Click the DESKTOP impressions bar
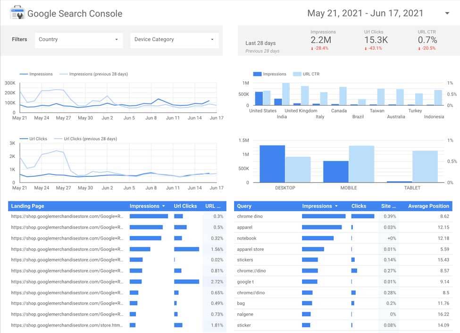Viewport: 460px width, 333px height. pyautogui.click(x=272, y=164)
